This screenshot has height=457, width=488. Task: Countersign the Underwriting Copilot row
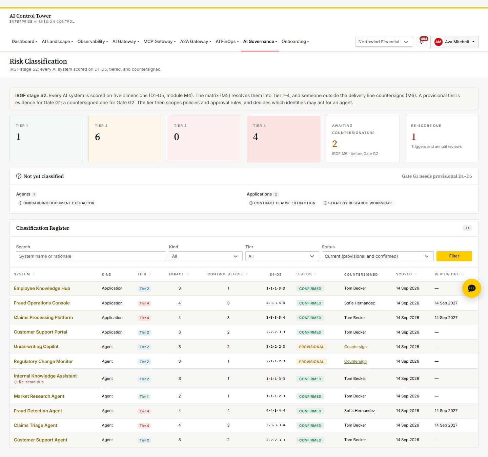pyautogui.click(x=355, y=347)
